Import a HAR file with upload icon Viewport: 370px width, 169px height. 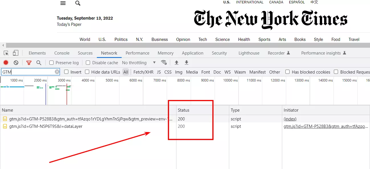176,62
